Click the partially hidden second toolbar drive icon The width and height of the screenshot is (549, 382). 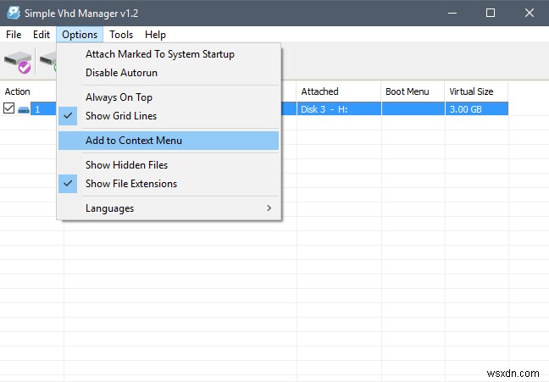(47, 62)
